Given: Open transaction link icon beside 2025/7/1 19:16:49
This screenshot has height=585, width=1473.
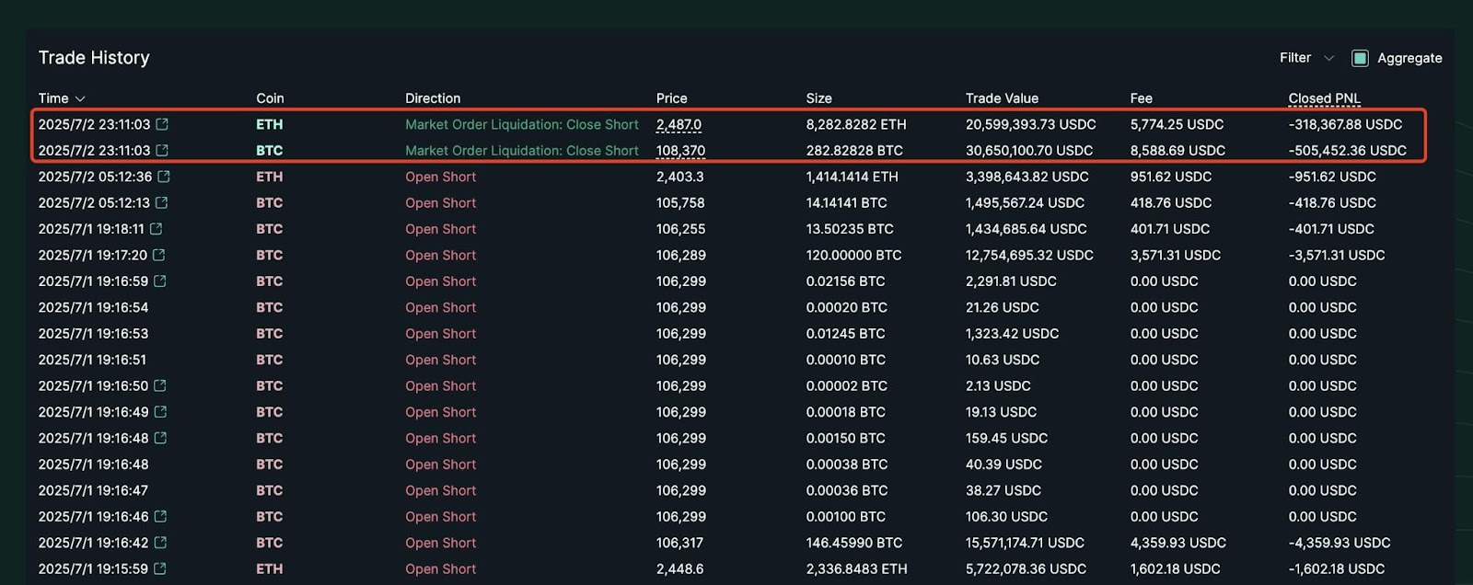Looking at the screenshot, I should tap(160, 411).
